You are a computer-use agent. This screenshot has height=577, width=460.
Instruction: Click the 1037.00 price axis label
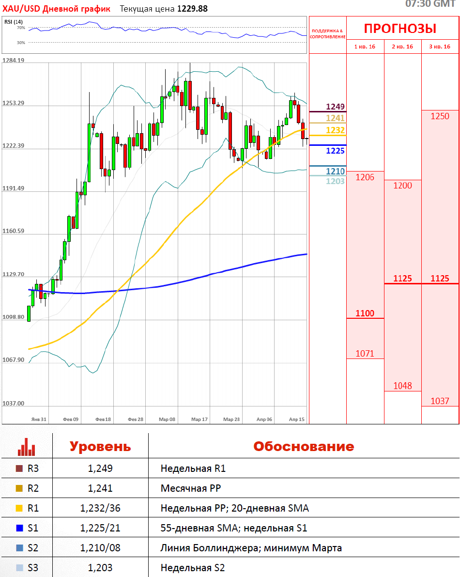coord(13,403)
